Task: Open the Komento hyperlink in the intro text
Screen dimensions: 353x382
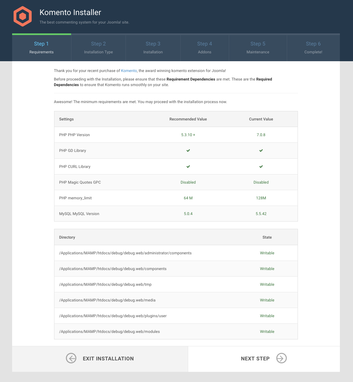Action: (x=129, y=71)
